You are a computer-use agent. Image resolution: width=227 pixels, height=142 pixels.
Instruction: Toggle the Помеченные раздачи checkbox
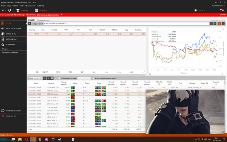(59, 78)
